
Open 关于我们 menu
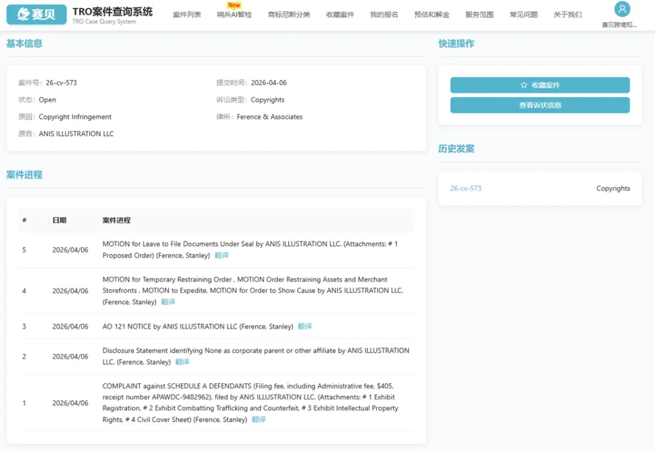[567, 15]
